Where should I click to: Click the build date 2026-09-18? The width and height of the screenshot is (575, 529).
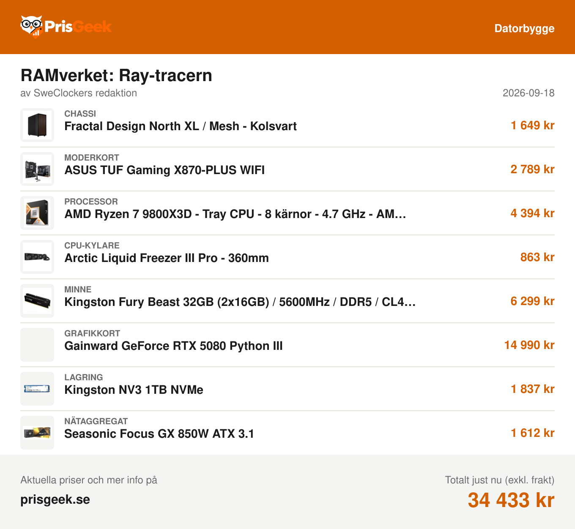(x=528, y=93)
